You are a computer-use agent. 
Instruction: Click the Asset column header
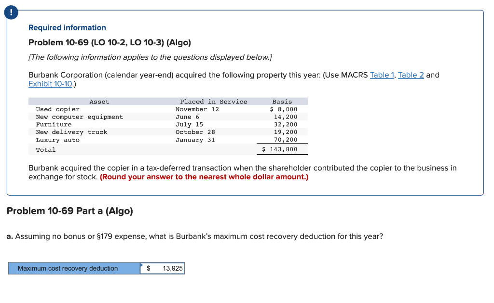click(99, 101)
